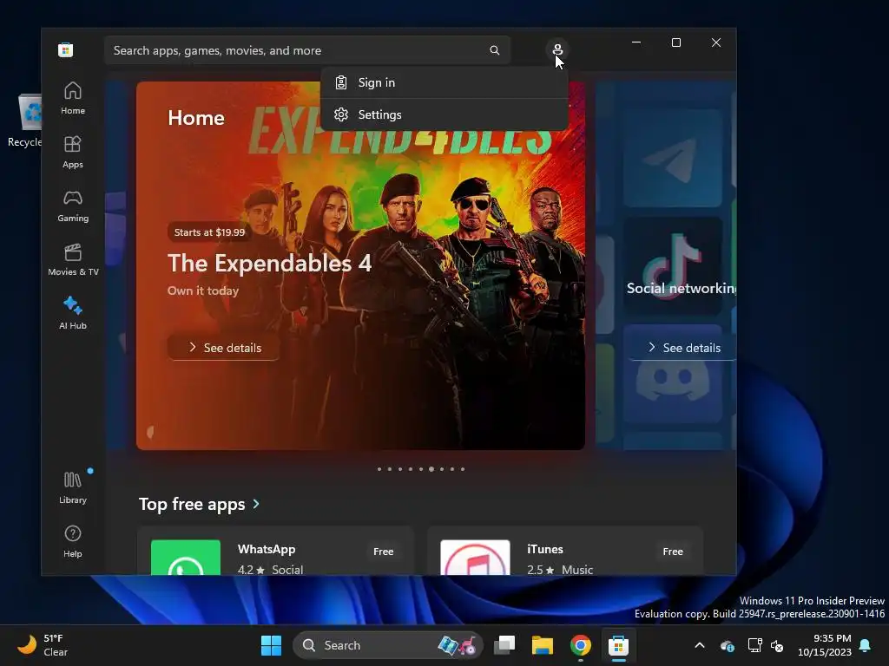Click the profile account icon
This screenshot has height=666, width=889.
[x=557, y=49]
